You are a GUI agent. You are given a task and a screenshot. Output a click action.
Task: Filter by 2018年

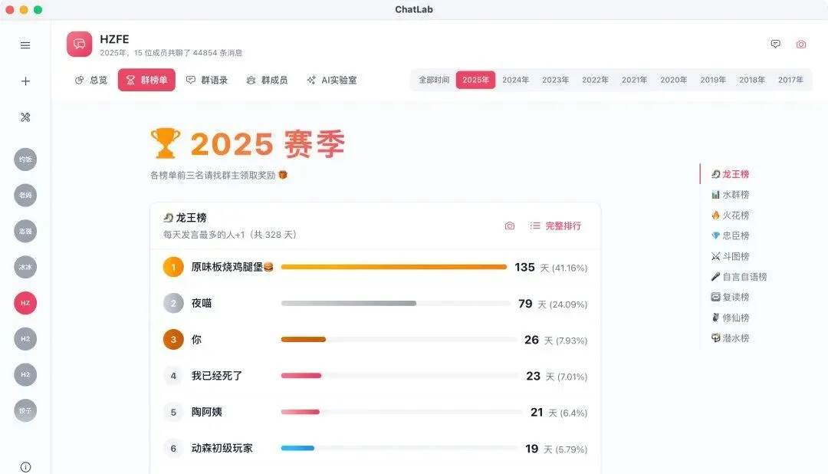(x=752, y=80)
